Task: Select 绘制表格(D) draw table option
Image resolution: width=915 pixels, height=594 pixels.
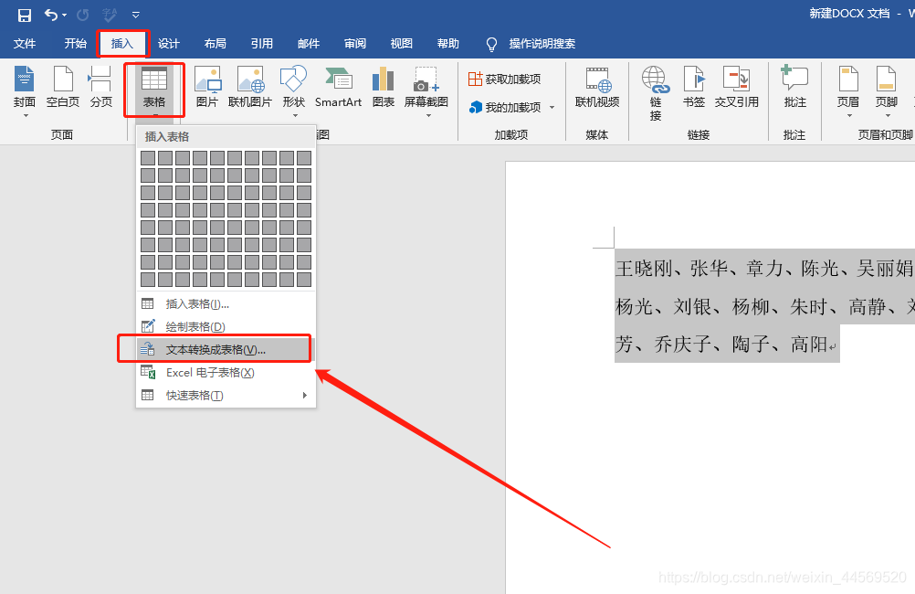Action: pyautogui.click(x=226, y=326)
